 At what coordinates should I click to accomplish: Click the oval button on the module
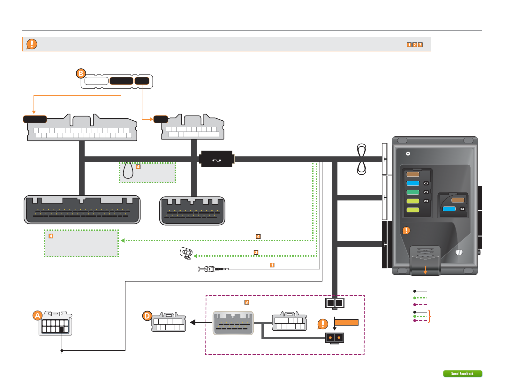459,252
